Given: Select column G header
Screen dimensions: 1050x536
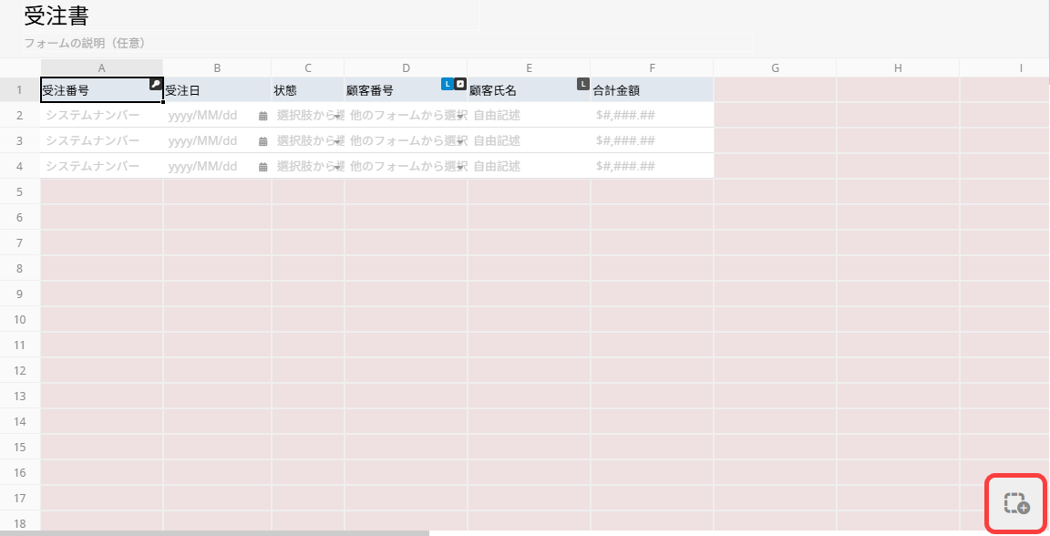Looking at the screenshot, I should (x=775, y=68).
